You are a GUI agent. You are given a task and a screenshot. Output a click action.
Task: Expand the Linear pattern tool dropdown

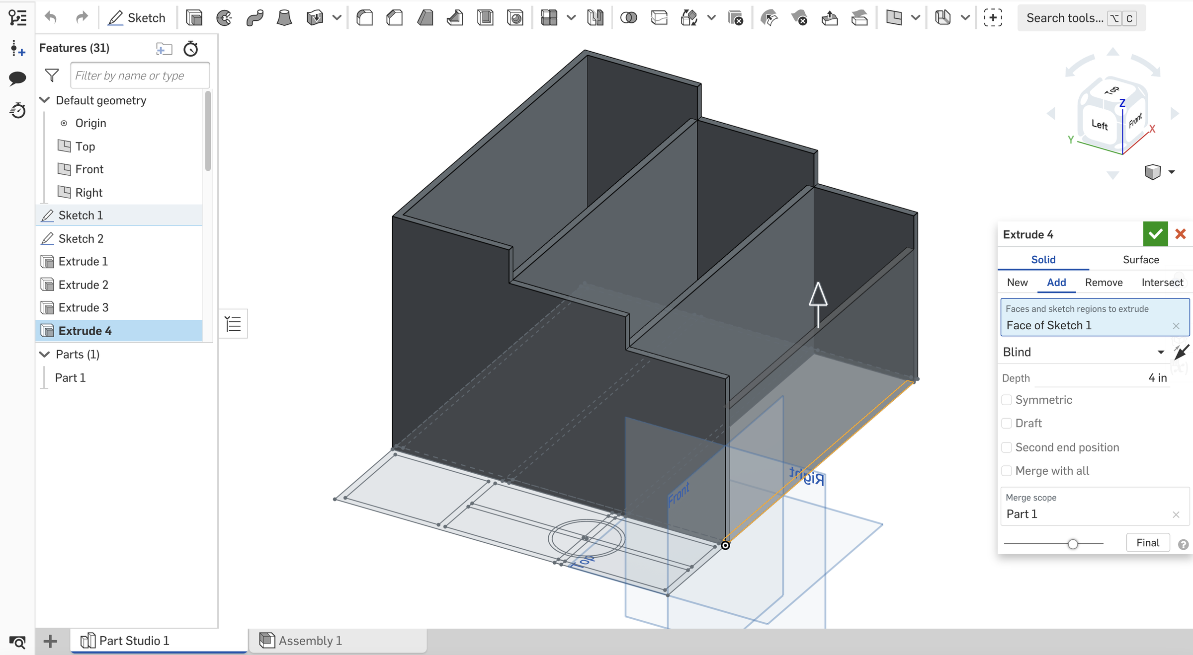pyautogui.click(x=571, y=17)
